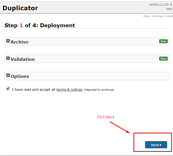Click the Next button
This screenshot has width=173, height=156.
click(x=156, y=145)
